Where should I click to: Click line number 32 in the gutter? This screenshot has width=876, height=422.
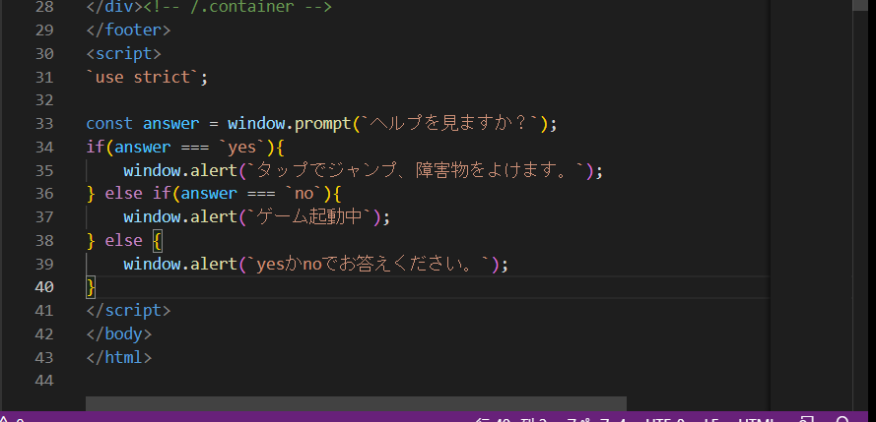pos(44,100)
